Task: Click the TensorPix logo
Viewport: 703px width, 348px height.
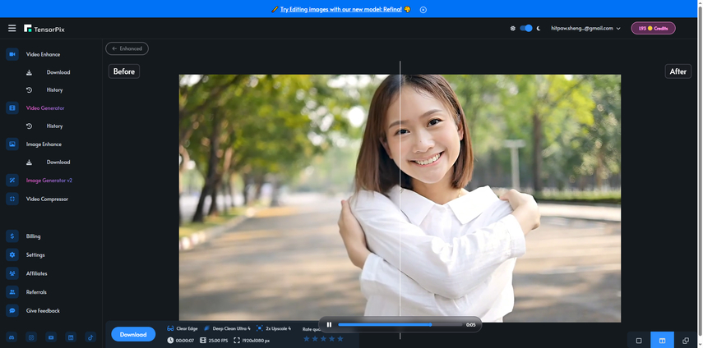Action: 44,29
